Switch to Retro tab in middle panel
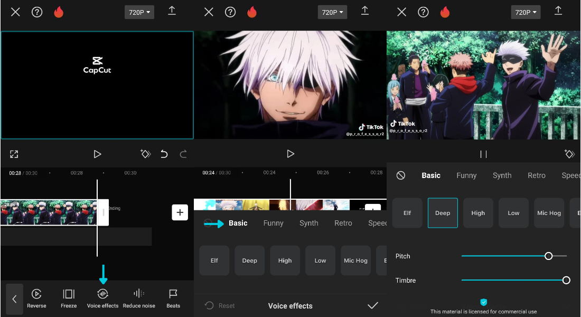Viewport: 581px width, 317px height. click(343, 223)
